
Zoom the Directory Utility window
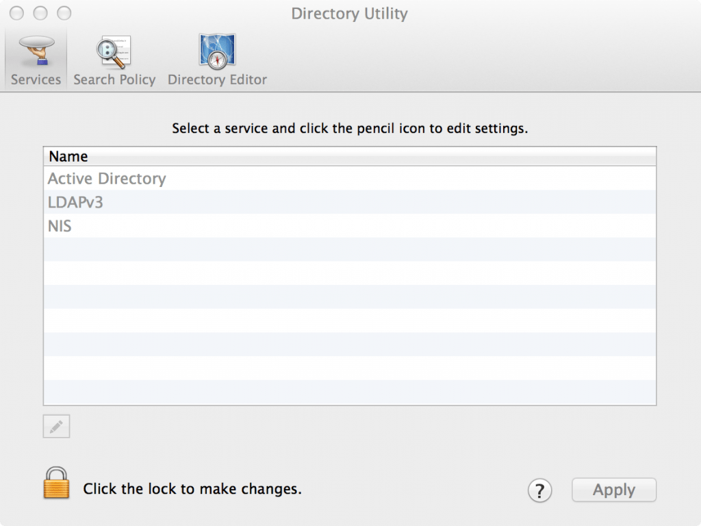(64, 13)
